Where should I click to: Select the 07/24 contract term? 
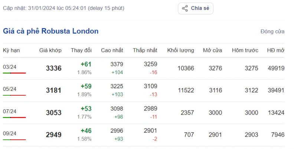tap(10, 111)
